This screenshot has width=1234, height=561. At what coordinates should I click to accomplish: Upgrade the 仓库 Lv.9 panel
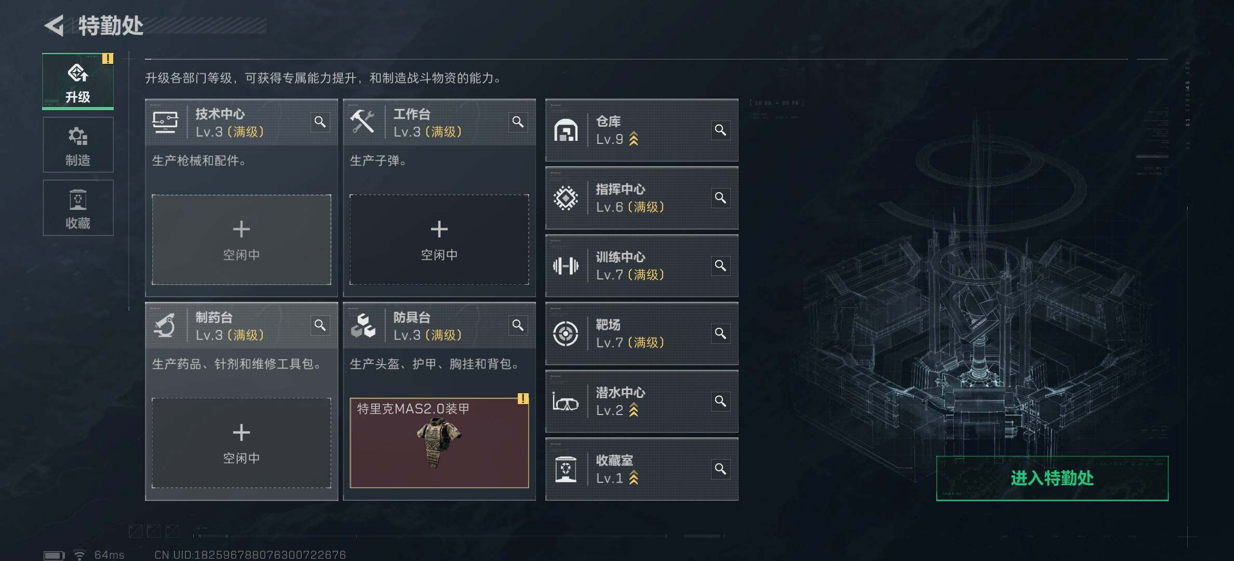[642, 130]
